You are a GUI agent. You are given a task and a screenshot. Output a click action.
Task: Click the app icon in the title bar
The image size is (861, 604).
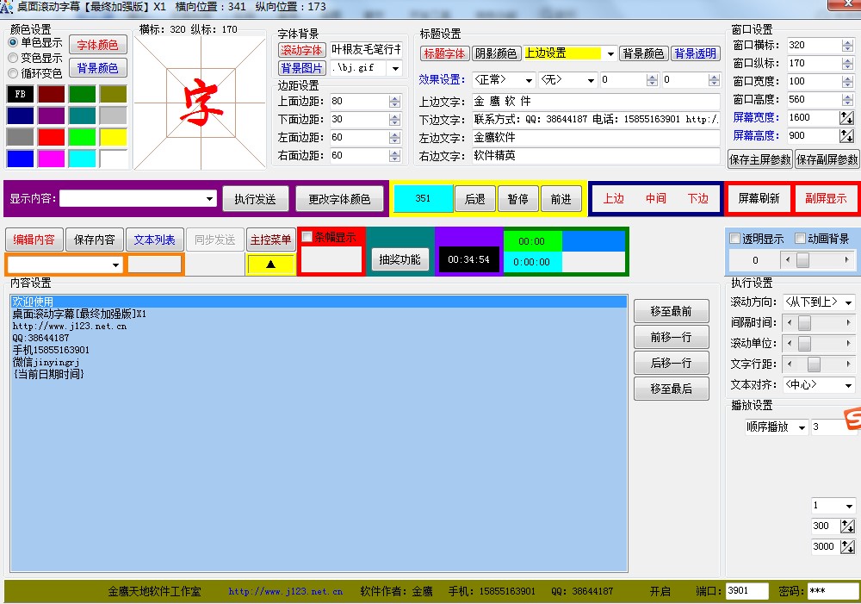coord(6,7)
